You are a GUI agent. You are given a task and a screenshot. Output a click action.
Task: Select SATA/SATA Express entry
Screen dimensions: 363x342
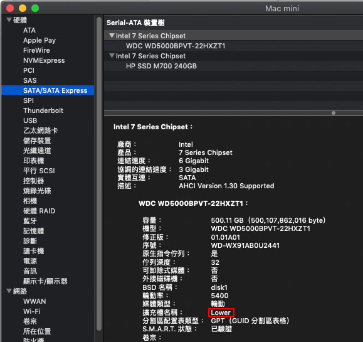48,90
